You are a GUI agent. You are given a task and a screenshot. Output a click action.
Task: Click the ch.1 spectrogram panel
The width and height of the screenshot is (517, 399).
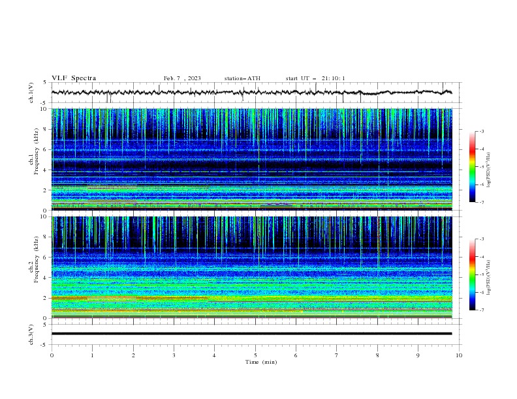click(251, 159)
